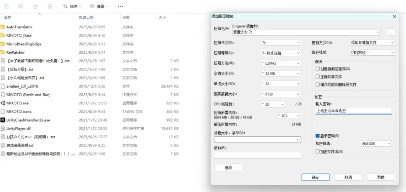Image resolution: width=406 pixels, height=192 pixels.
Task: Open the 路径模式 relative path dropdown
Action: pyautogui.click(x=373, y=53)
